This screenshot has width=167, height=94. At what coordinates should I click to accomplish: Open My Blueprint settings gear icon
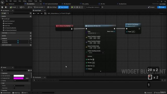[x=31, y=13]
